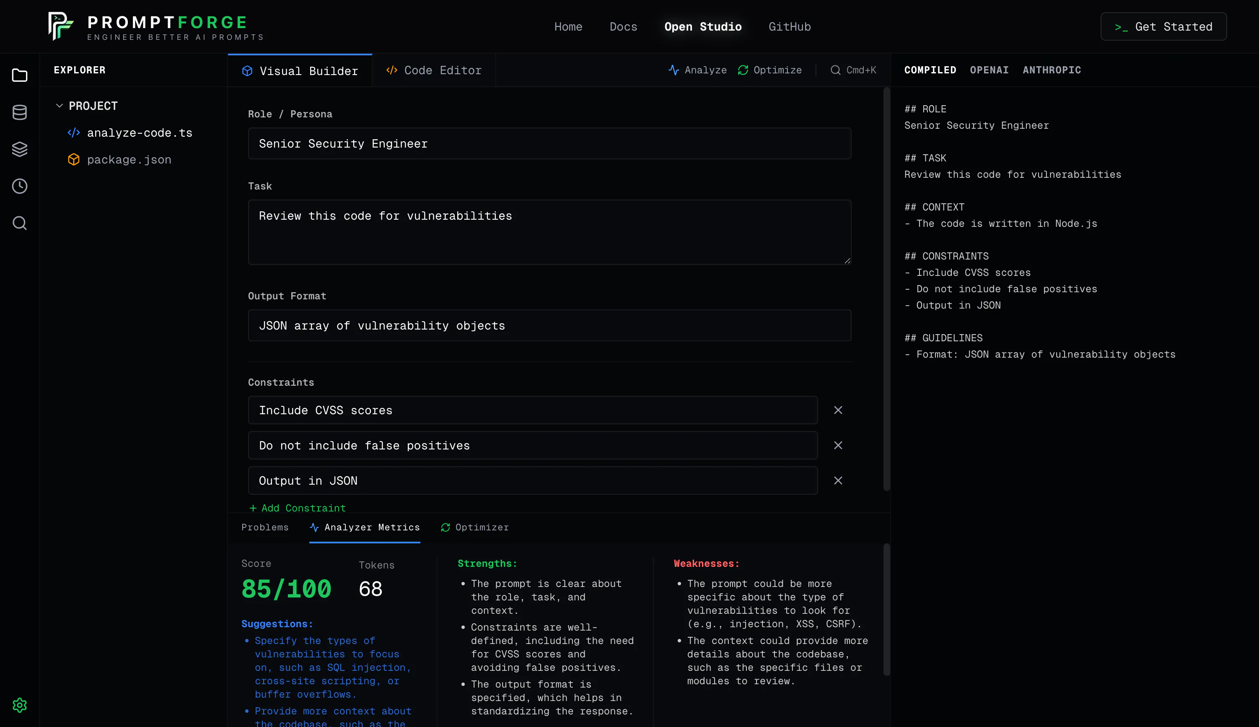The height and width of the screenshot is (727, 1259).
Task: Click the PromptForge logo icon
Action: point(60,26)
